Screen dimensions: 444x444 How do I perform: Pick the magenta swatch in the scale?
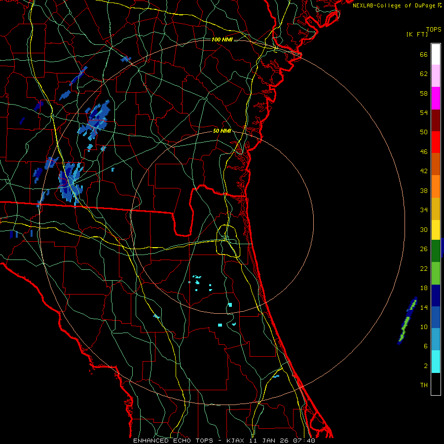[436, 98]
